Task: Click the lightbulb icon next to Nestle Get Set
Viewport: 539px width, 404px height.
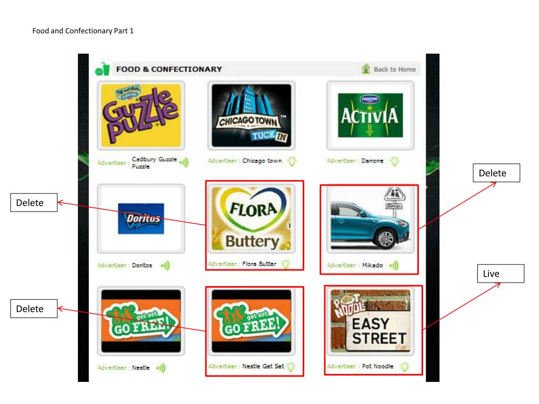Action: pos(291,367)
